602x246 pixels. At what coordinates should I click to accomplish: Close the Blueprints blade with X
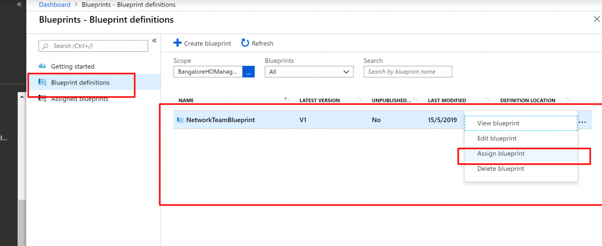[x=597, y=19]
